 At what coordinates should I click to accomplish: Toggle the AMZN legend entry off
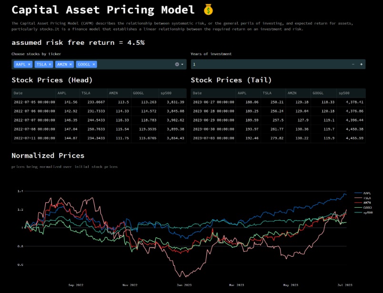(367, 202)
